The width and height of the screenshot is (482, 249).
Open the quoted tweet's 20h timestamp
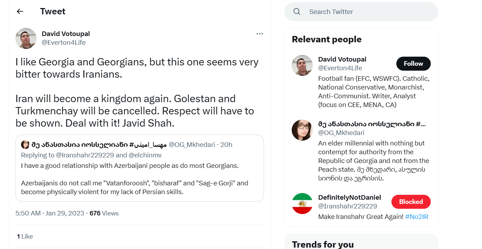pyautogui.click(x=226, y=144)
